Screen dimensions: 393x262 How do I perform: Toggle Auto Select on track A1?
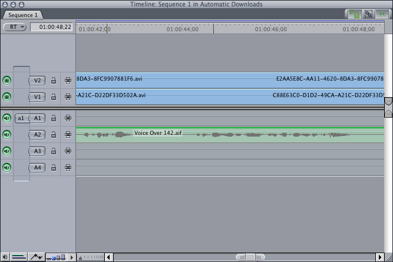(68, 118)
